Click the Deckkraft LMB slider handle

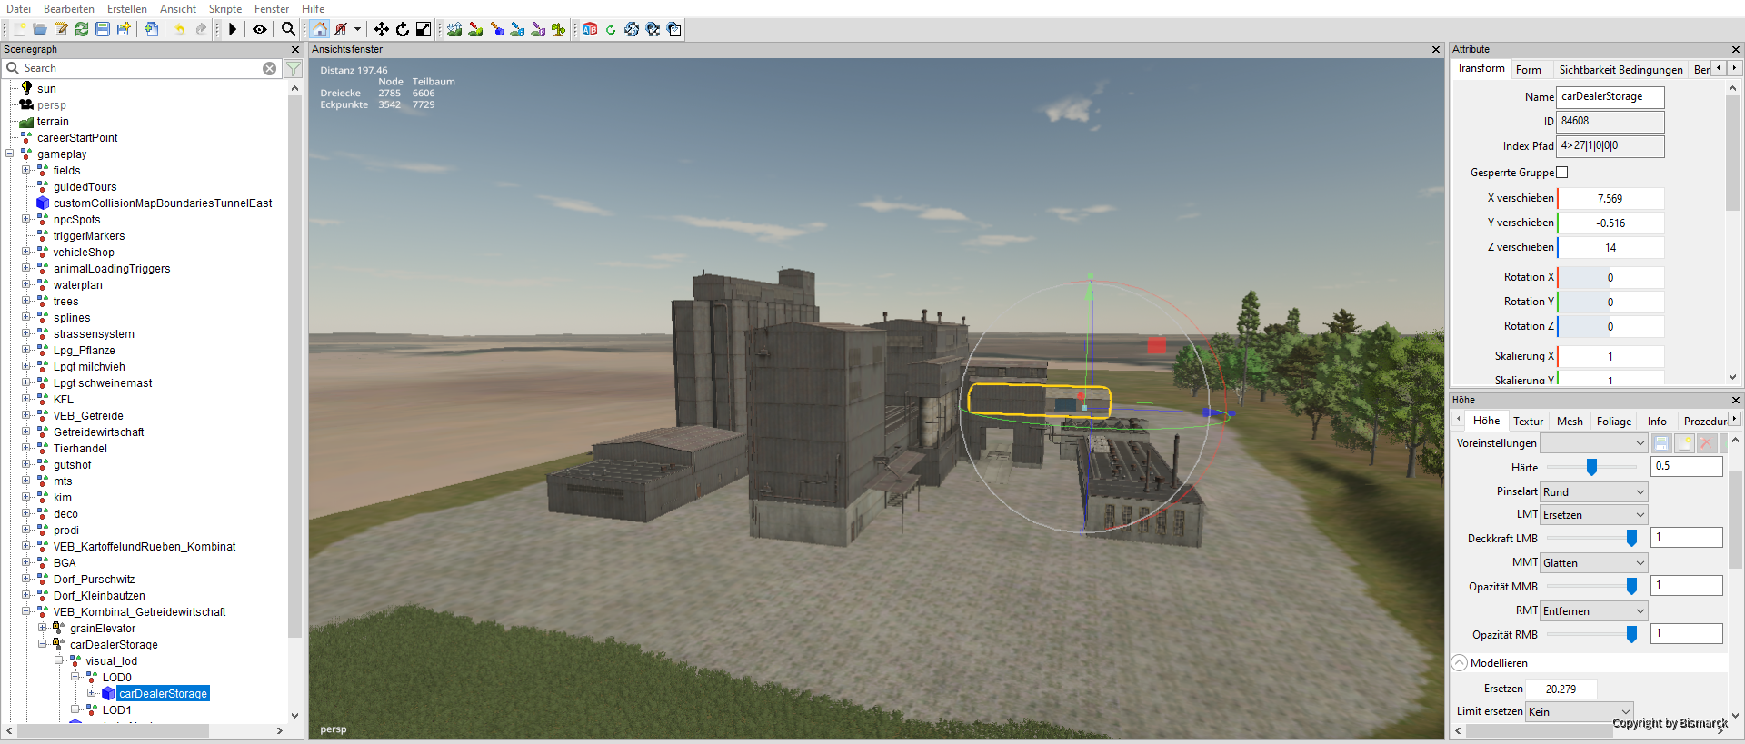[x=1631, y=538]
